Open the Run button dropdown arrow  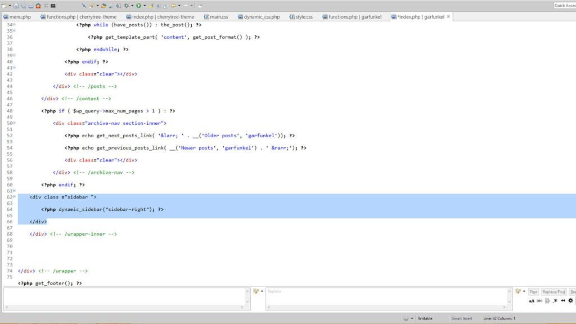coord(144,6)
